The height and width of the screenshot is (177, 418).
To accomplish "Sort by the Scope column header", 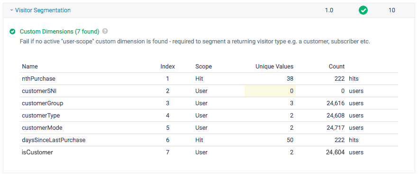I will click(x=204, y=67).
